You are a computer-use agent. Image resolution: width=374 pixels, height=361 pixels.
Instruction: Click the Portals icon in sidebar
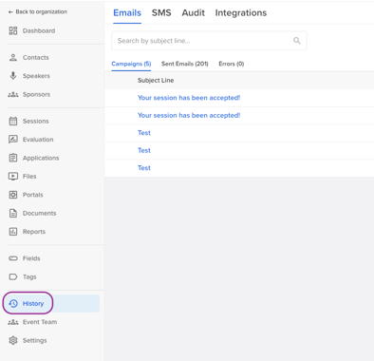coord(13,195)
